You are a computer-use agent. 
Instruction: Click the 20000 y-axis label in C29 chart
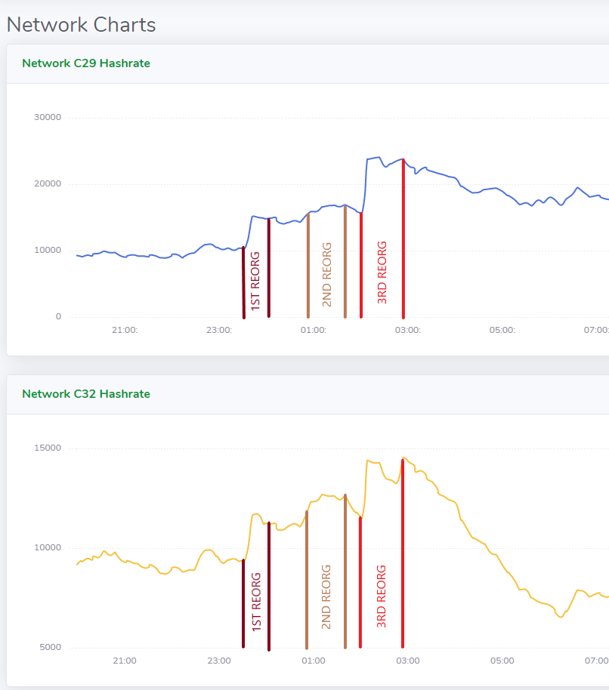[x=48, y=183]
